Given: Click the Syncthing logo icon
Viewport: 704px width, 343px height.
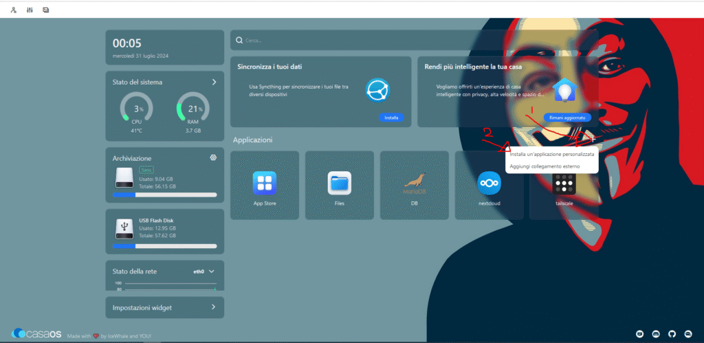Looking at the screenshot, I should tap(377, 91).
